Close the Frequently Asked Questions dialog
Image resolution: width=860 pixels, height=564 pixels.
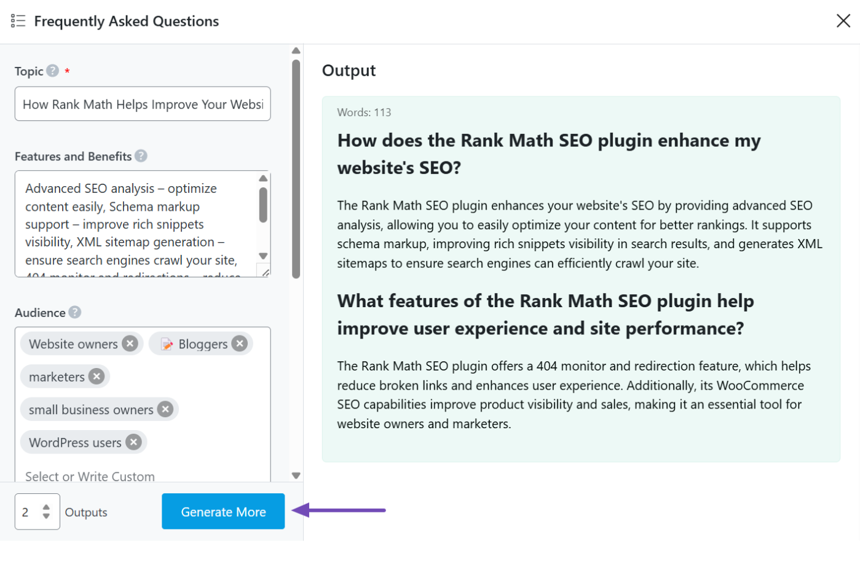[843, 21]
